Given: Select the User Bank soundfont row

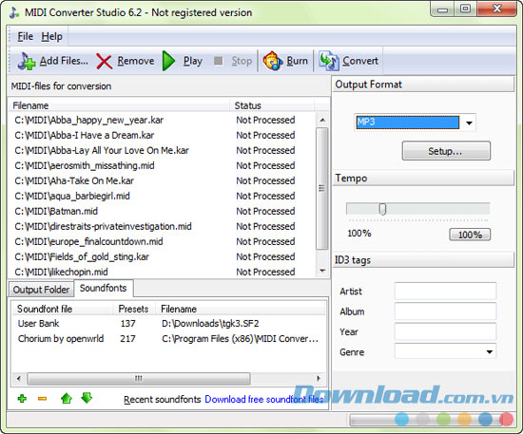Looking at the screenshot, I should click(168, 324).
